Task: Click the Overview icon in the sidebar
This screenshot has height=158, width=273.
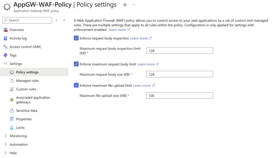Action: [5, 30]
